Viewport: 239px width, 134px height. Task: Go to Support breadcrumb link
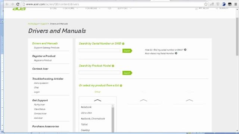(44, 24)
